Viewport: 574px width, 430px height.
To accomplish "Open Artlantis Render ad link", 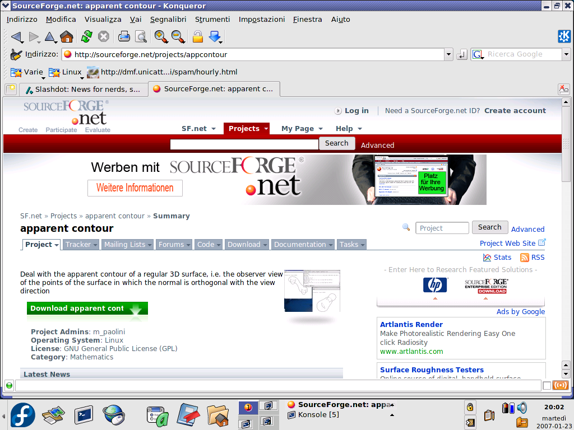I will 411,324.
